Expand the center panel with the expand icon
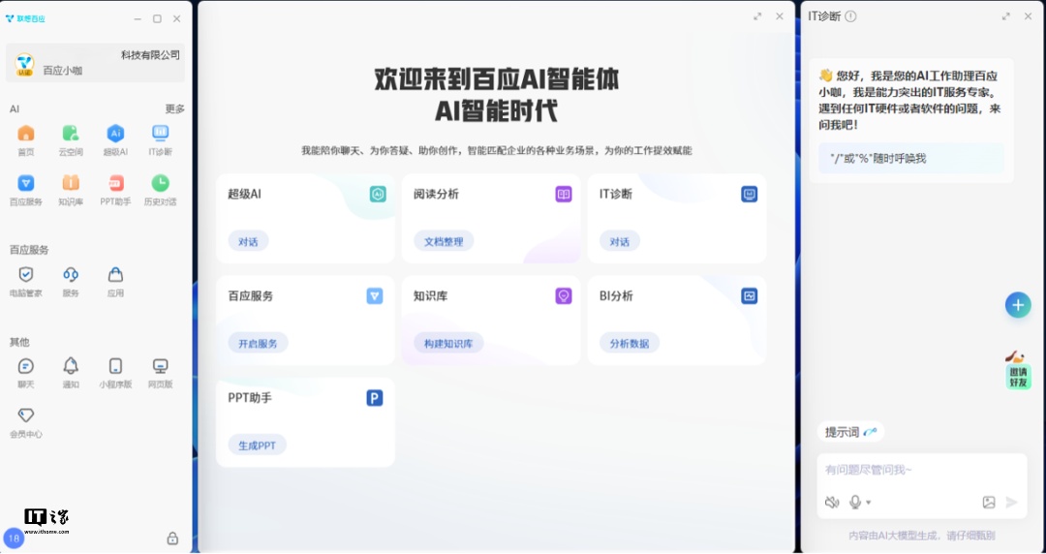 tap(757, 16)
